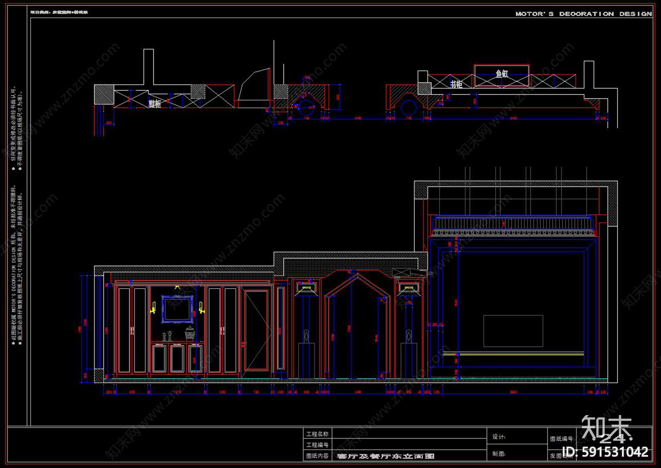Click the 工程编号 title block cell
Image resolution: width=661 pixels, height=468 pixels.
(317, 445)
